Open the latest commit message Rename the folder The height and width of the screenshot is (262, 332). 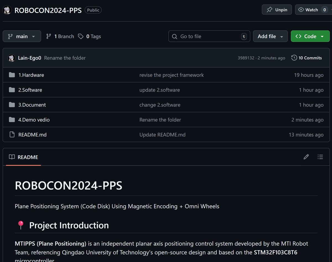point(65,58)
